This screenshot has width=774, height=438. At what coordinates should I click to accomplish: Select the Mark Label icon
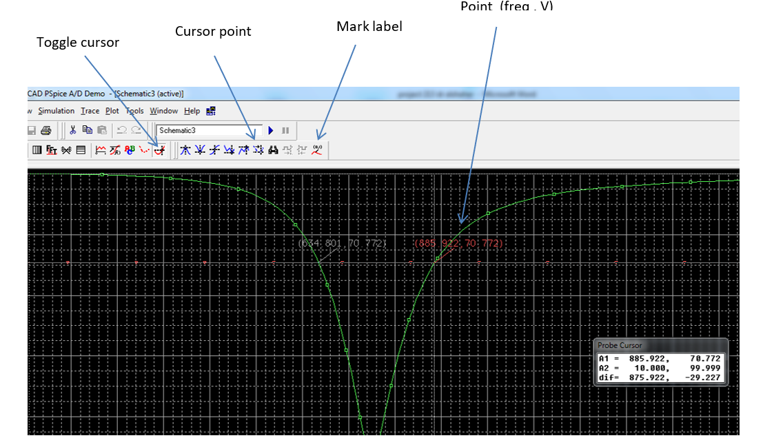point(317,149)
